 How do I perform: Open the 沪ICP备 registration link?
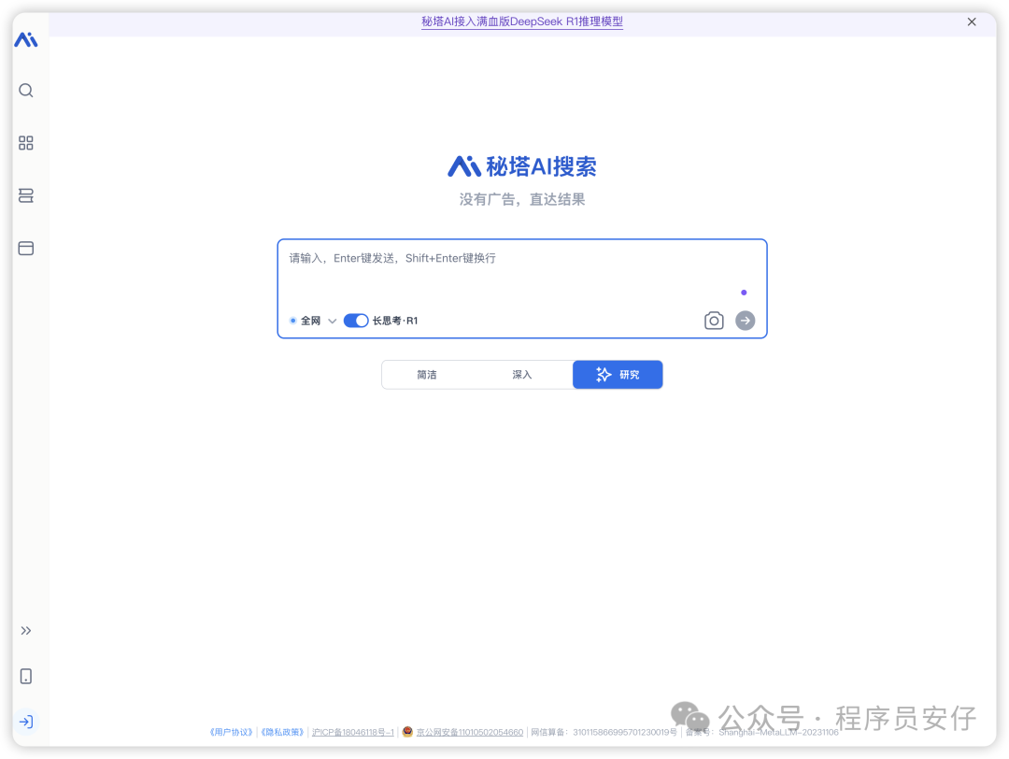click(352, 732)
